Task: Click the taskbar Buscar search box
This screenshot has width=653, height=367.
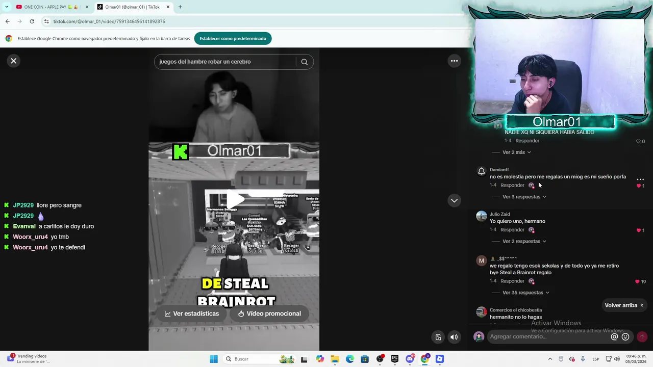Action: [260, 359]
